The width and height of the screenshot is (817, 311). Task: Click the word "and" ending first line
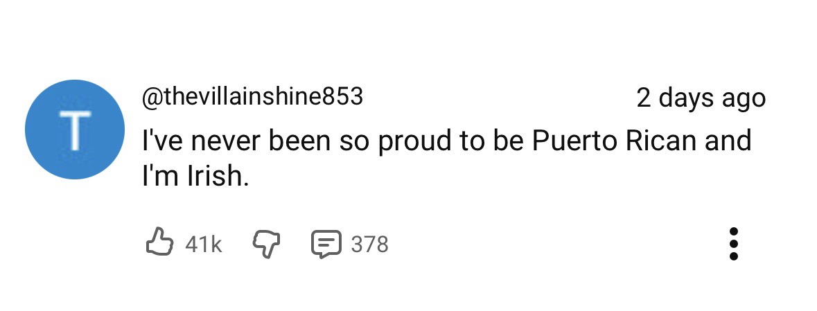coord(728,141)
